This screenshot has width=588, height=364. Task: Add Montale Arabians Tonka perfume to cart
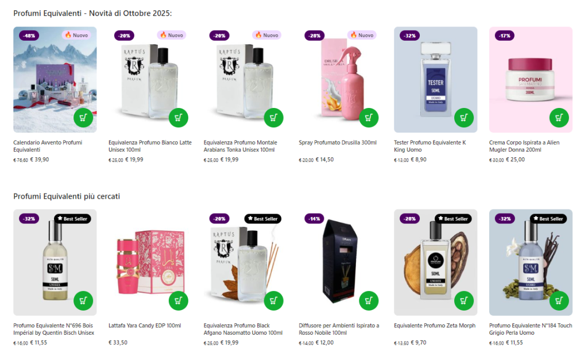(274, 118)
